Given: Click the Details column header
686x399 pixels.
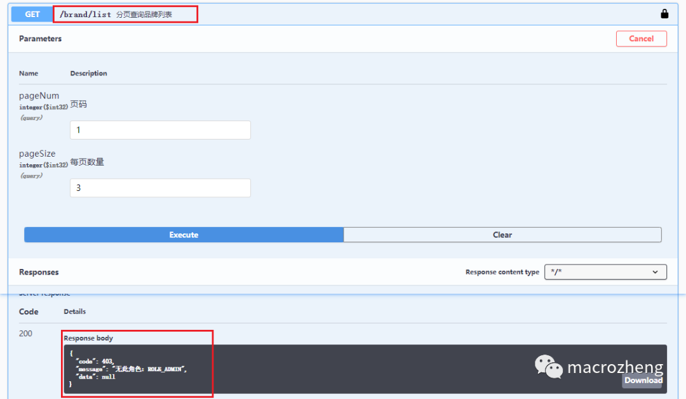Looking at the screenshot, I should [74, 311].
